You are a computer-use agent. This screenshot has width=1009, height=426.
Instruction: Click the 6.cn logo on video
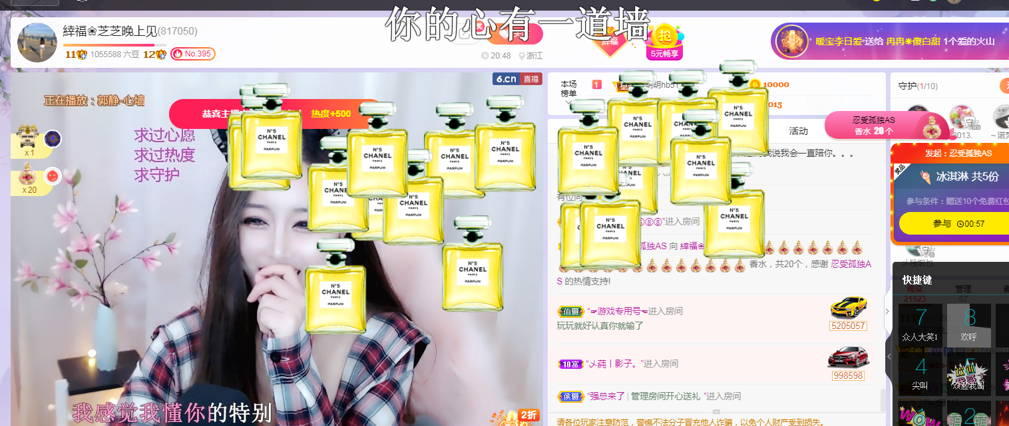click(506, 79)
